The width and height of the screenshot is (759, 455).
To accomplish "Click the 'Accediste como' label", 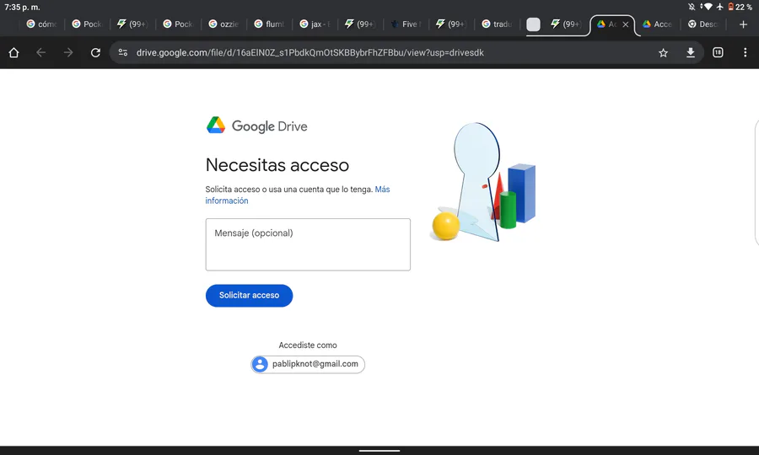I will [x=308, y=345].
